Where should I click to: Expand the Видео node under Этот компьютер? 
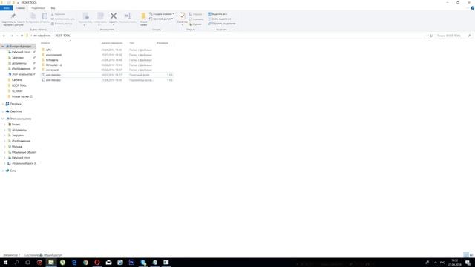point(5,125)
